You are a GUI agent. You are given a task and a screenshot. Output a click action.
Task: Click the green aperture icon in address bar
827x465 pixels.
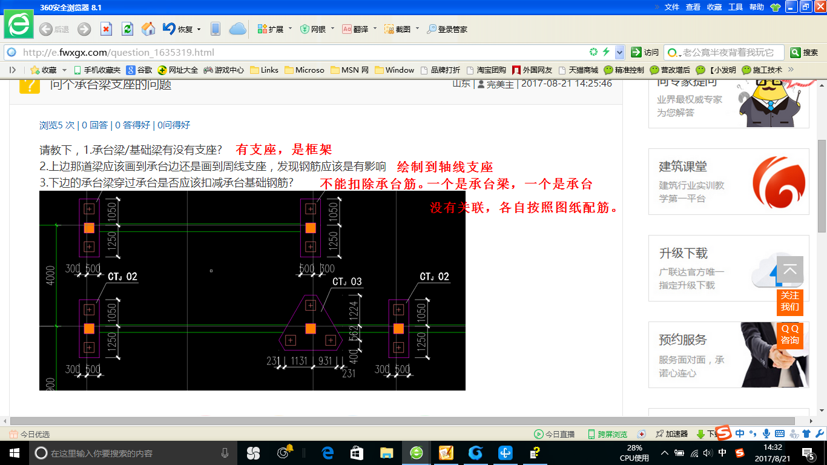(x=594, y=52)
